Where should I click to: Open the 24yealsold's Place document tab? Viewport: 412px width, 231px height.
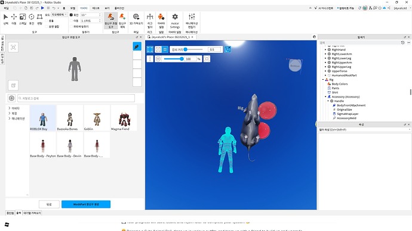[x=170, y=37]
